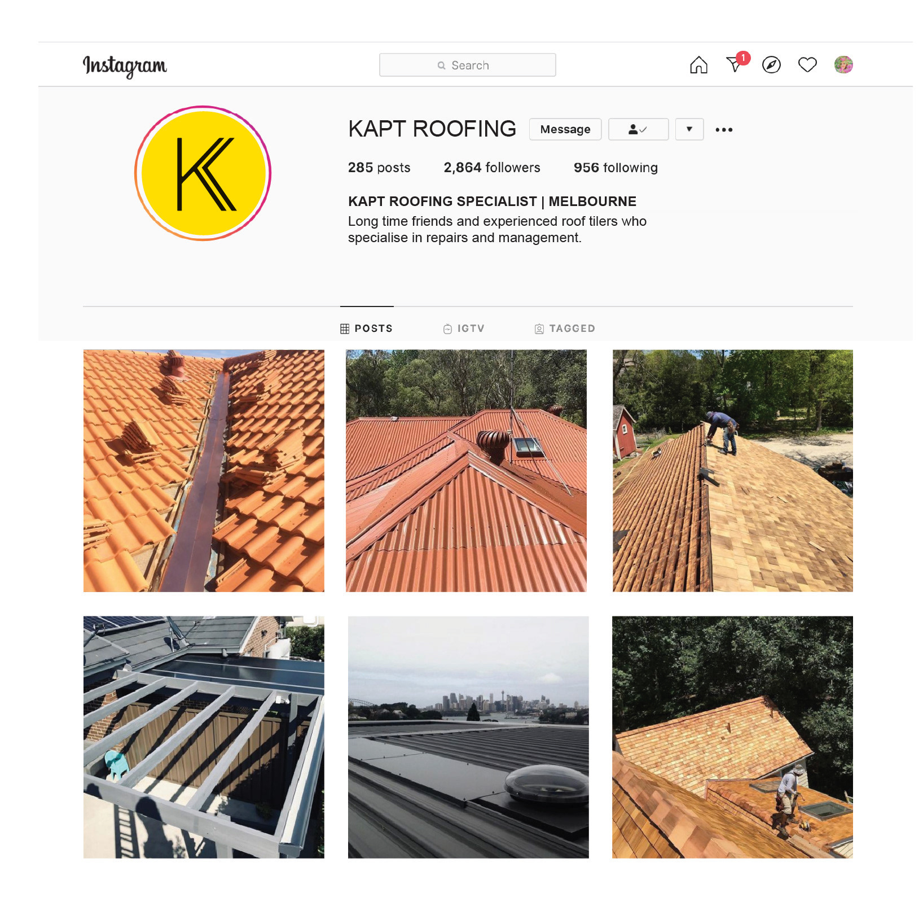Image resolution: width=923 pixels, height=911 pixels.
Task: Open the Explore compass icon
Action: 771,65
